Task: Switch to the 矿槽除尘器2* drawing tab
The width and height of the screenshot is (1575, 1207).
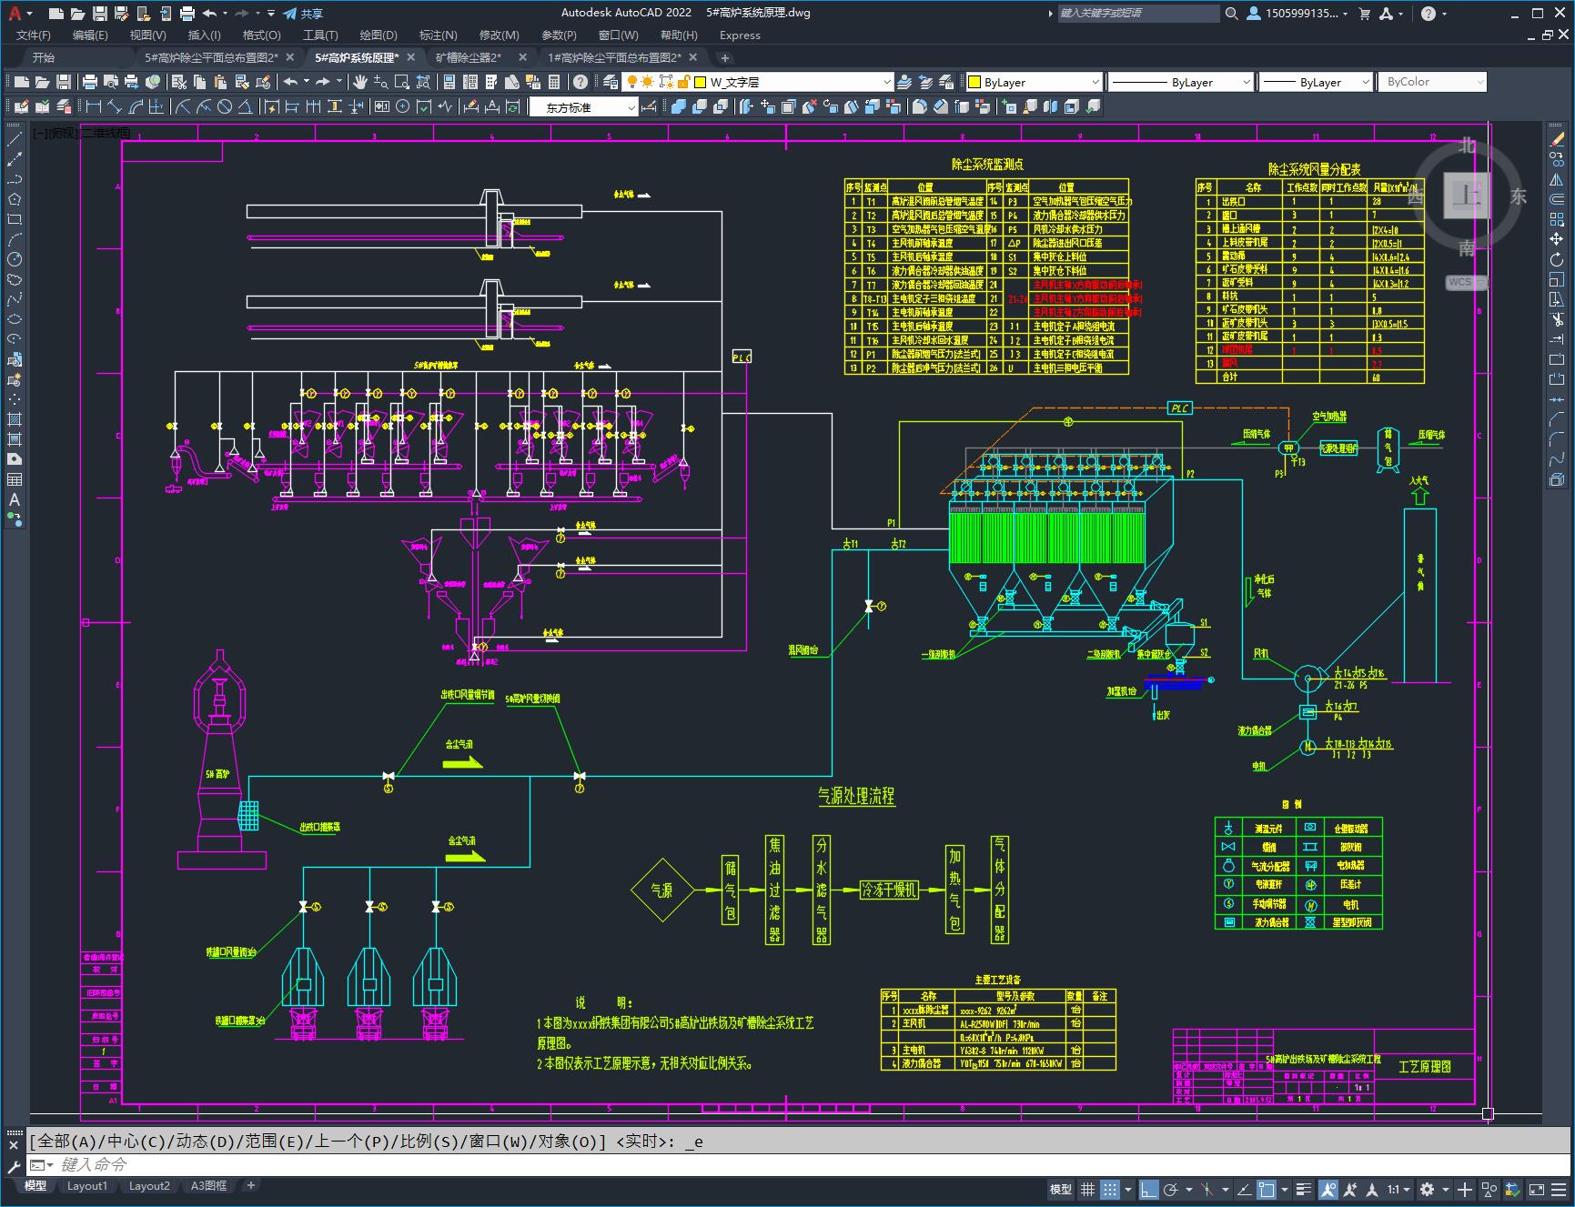Action: tap(469, 57)
